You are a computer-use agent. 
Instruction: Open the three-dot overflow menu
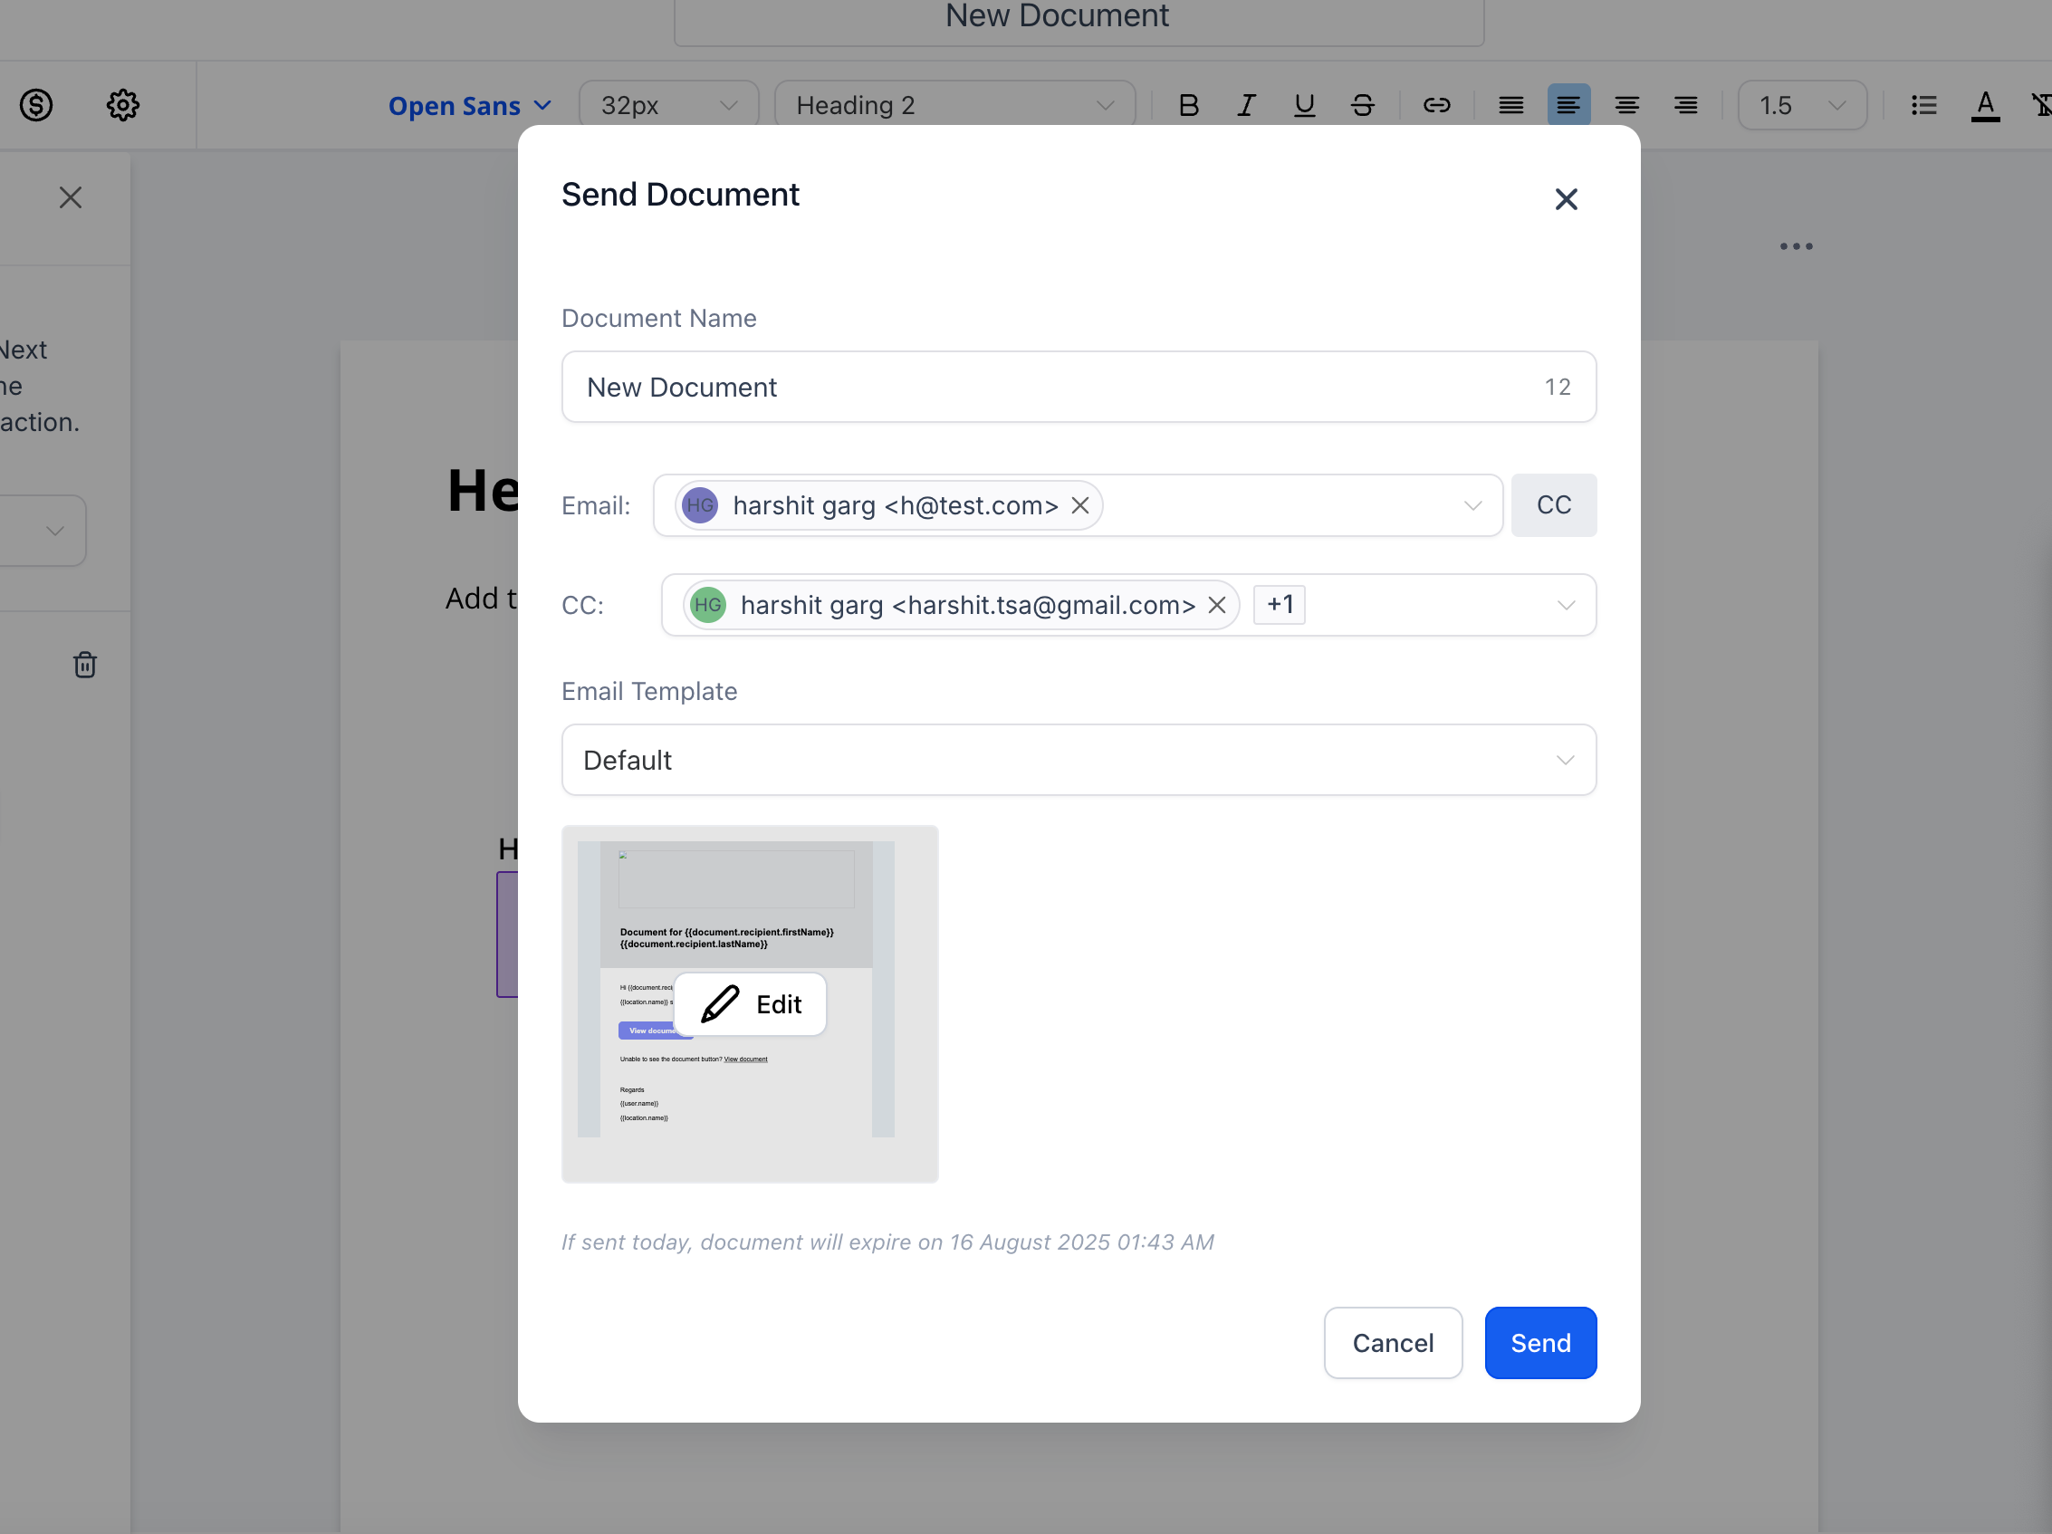[x=1795, y=245]
